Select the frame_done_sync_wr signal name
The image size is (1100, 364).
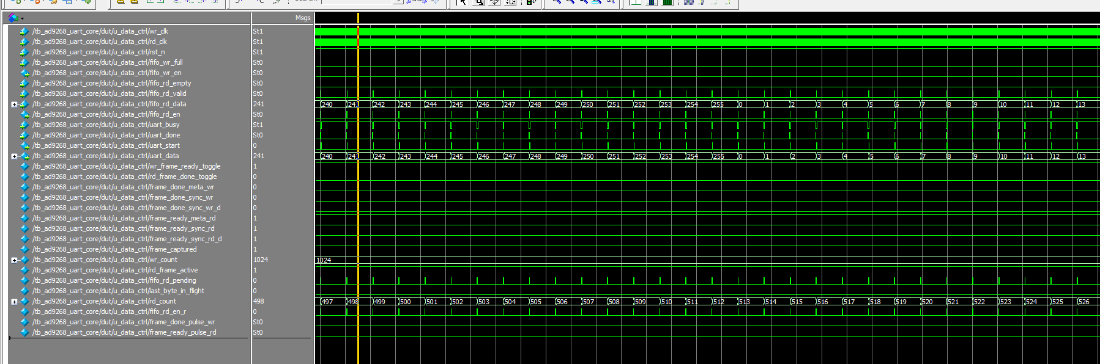click(x=122, y=197)
